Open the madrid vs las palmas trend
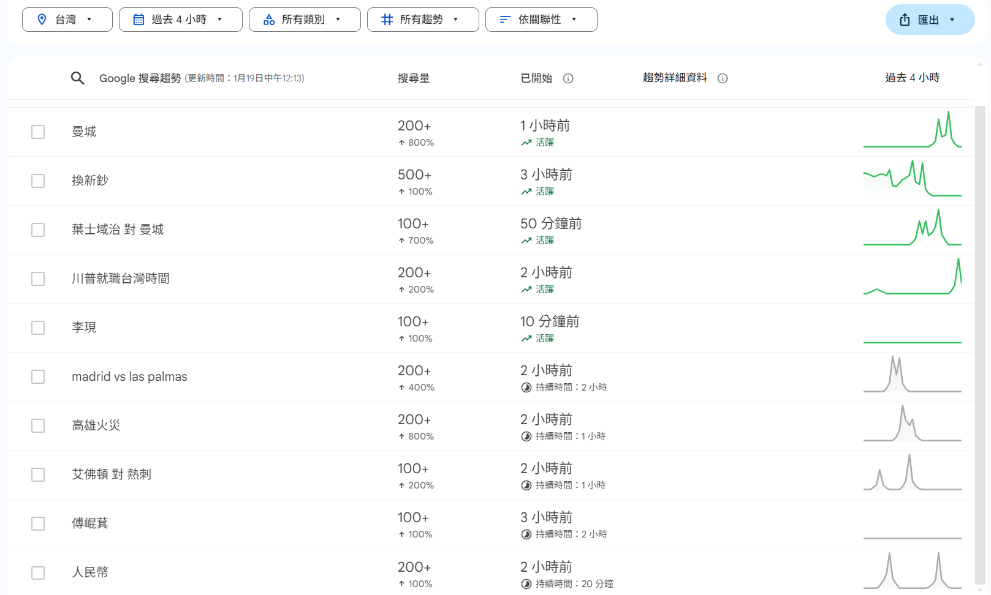Screen dimensions: 991x595 tap(129, 376)
